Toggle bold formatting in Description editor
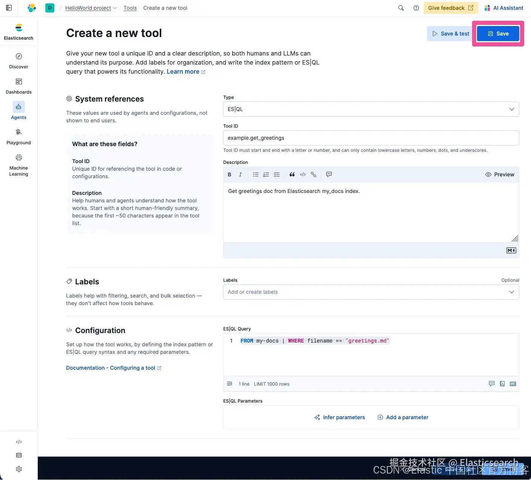Viewport: 531px width, 480px height. pos(229,174)
